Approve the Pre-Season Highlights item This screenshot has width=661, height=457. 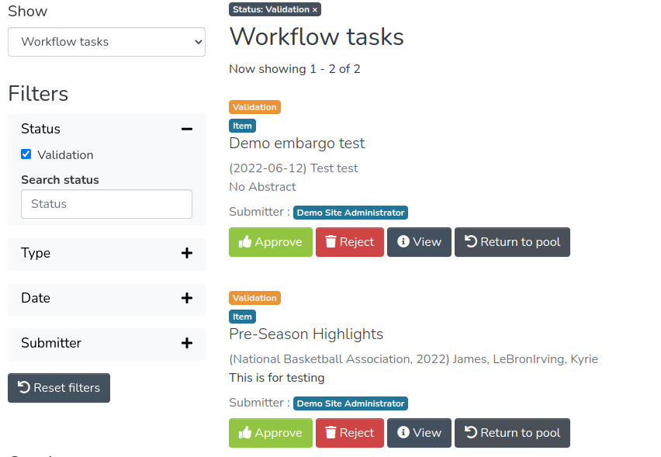tap(271, 433)
